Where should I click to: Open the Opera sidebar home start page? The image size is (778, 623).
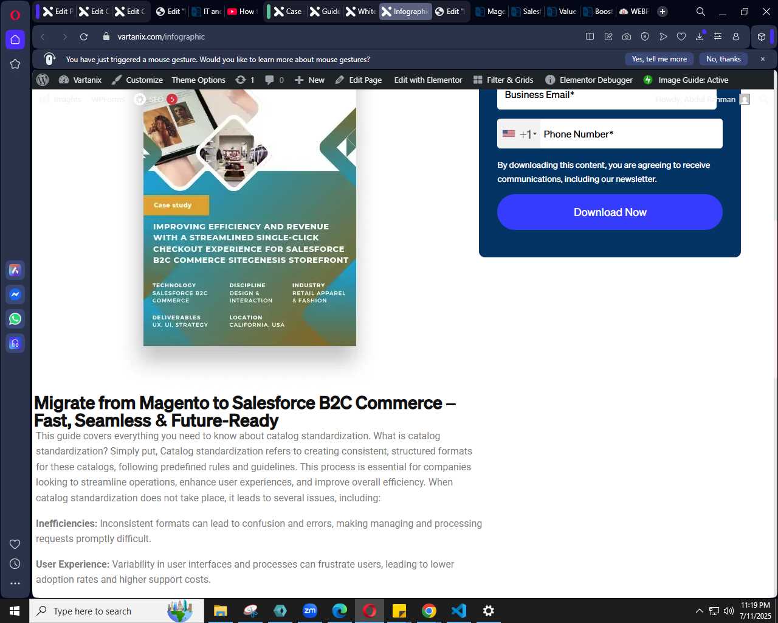pyautogui.click(x=15, y=40)
